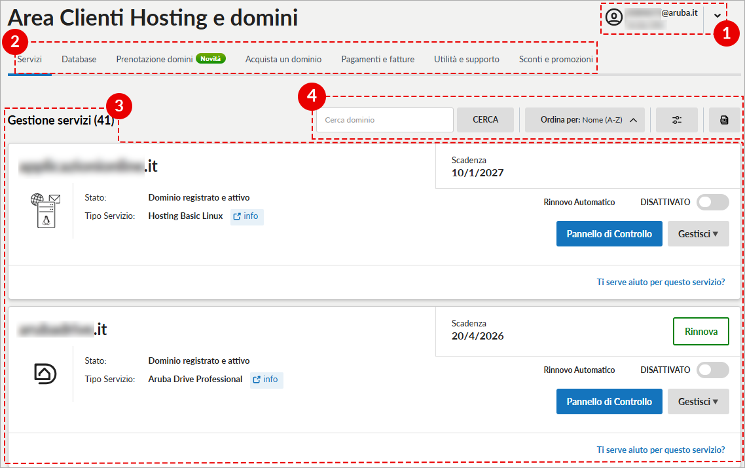Click the green Novità badge
This screenshot has width=745, height=468.
pos(210,59)
